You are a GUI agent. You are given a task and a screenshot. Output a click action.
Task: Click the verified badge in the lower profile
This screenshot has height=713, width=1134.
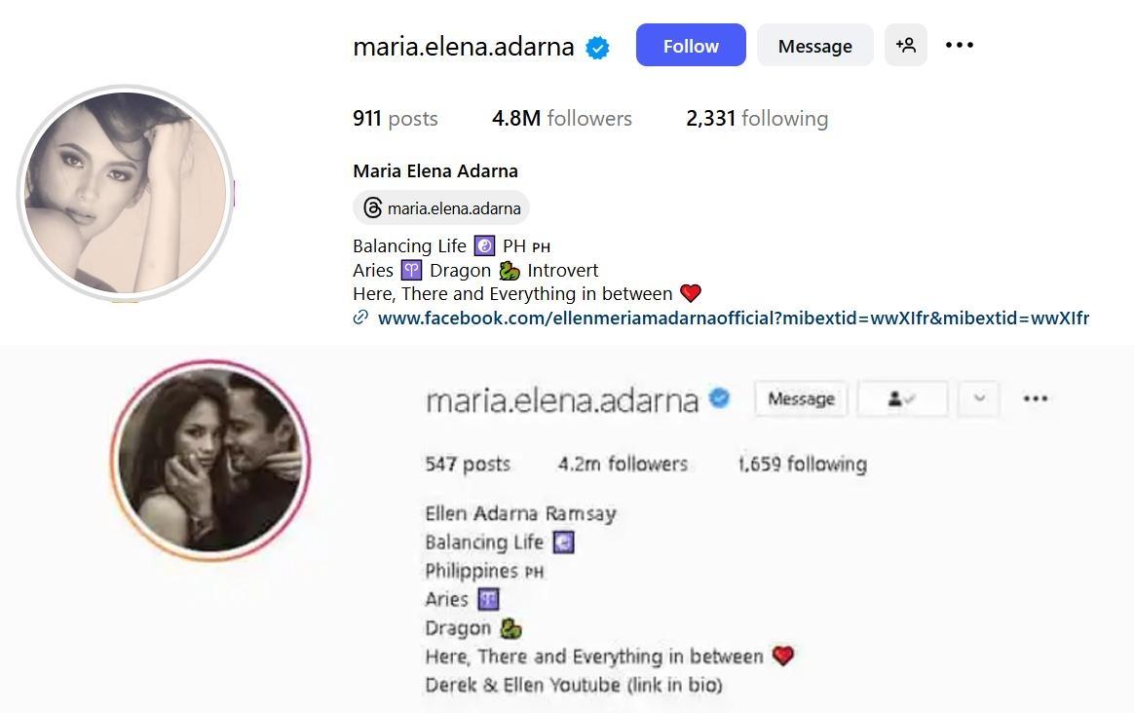(719, 397)
